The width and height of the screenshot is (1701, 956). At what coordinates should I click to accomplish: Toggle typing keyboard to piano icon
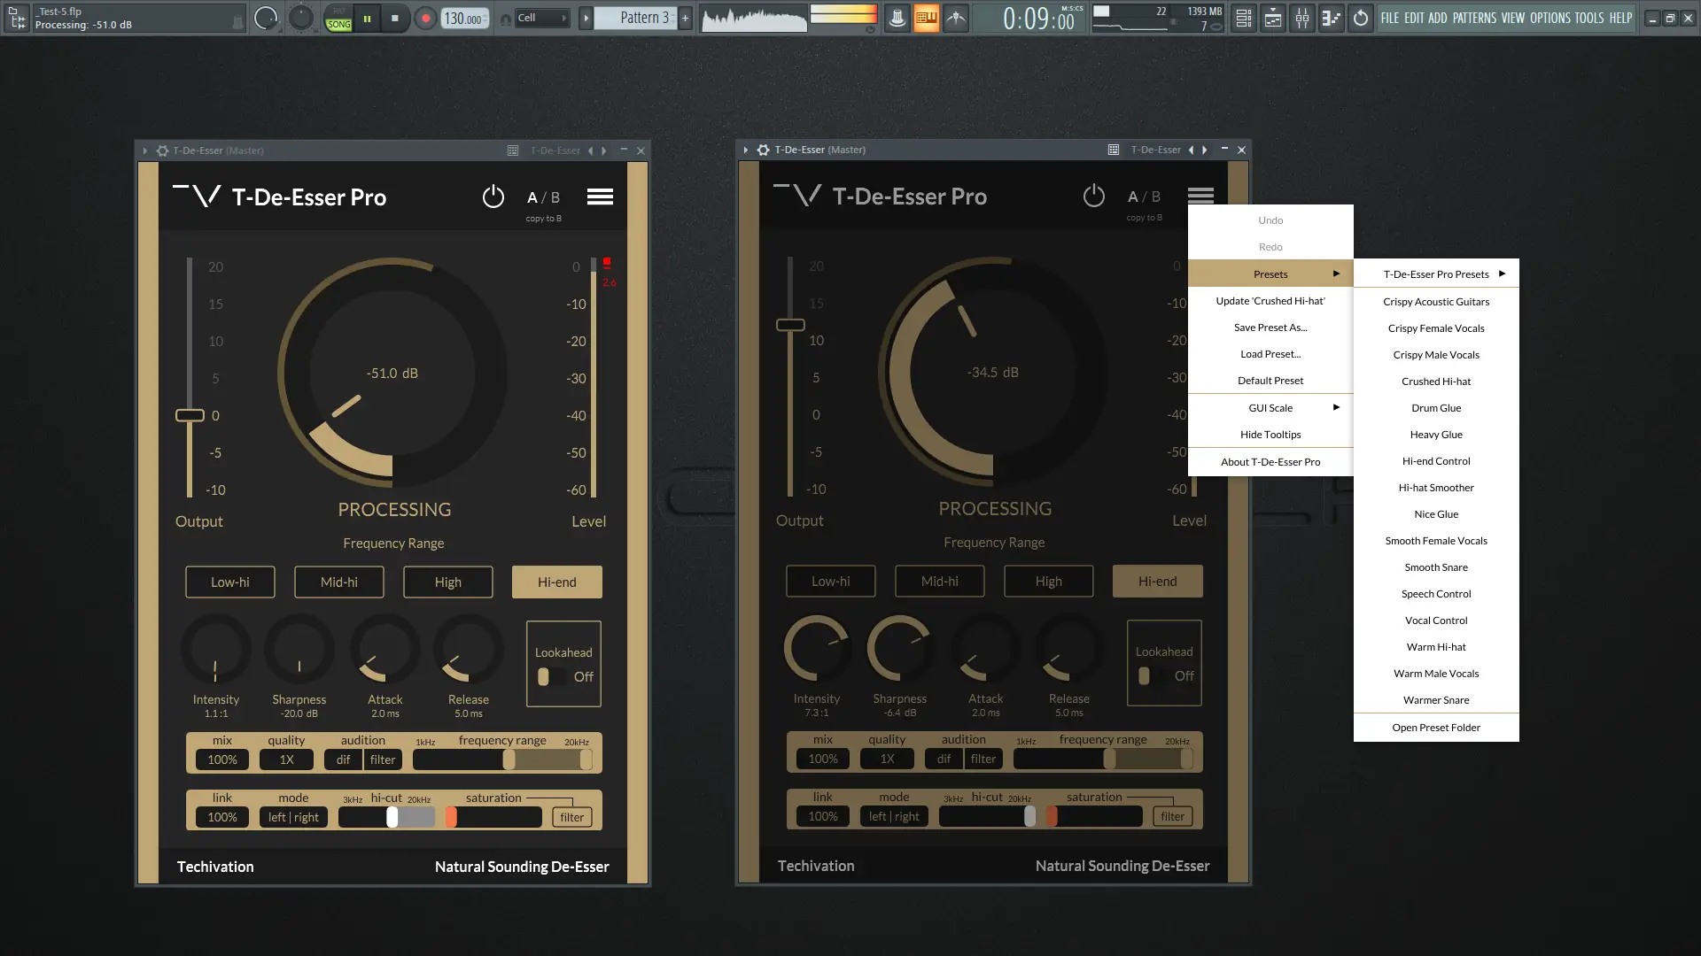point(926,18)
